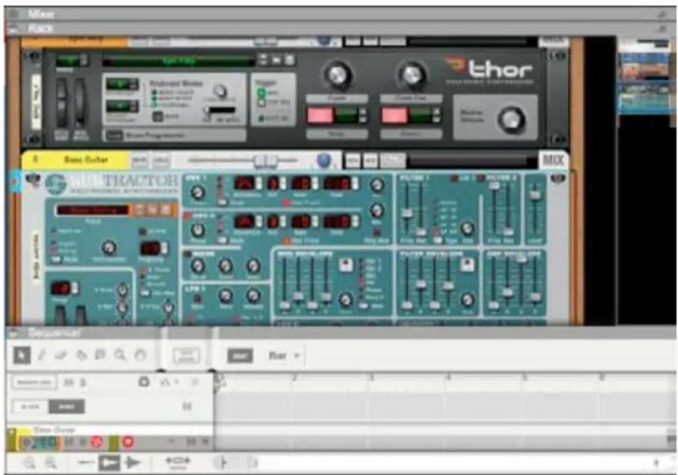
Task: Click Subtractor Filter 1 kbd knob
Action: coord(467,228)
